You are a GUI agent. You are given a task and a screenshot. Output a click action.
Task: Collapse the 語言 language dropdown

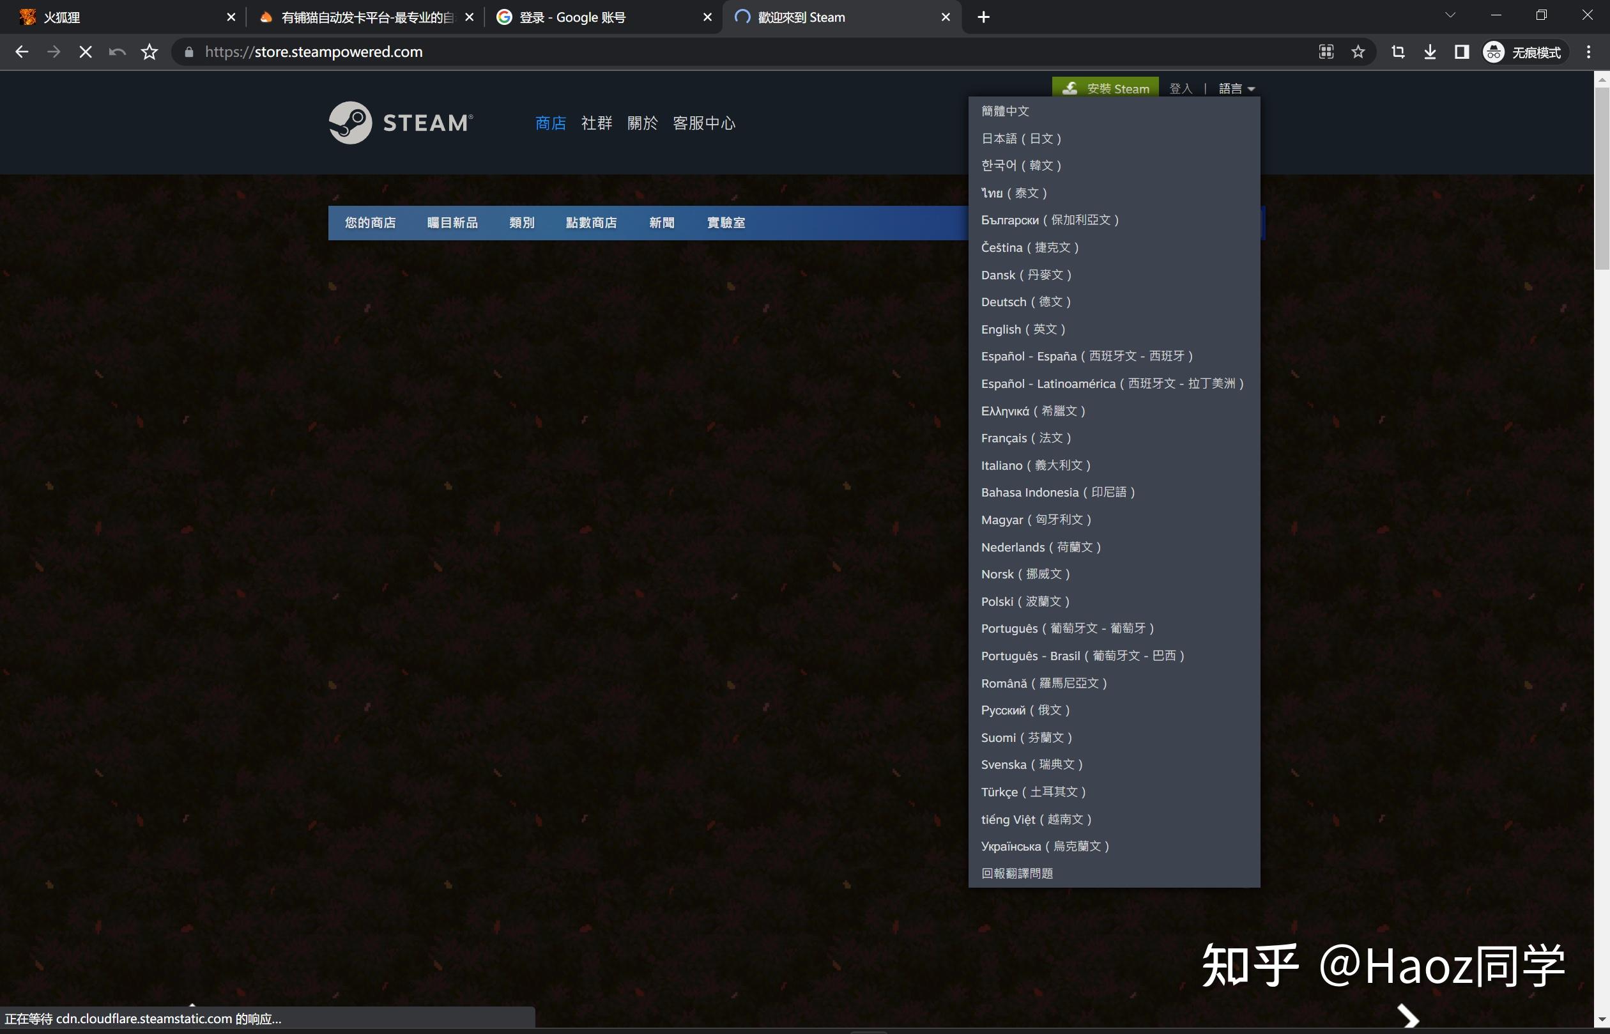(1236, 89)
